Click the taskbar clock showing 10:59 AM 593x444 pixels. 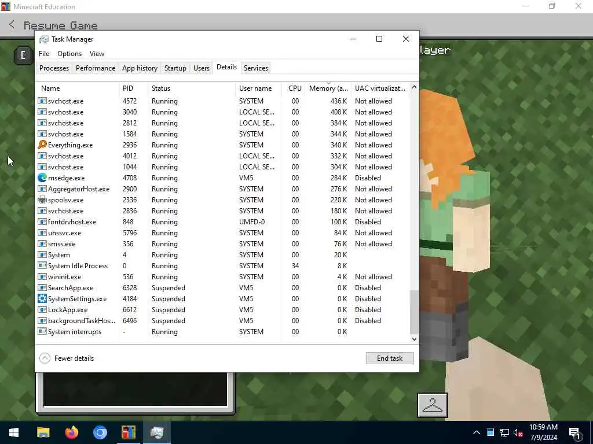[543, 432]
